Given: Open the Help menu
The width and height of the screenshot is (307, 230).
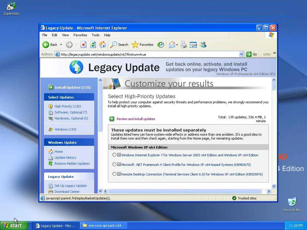Looking at the screenshot, I should 107,35.
